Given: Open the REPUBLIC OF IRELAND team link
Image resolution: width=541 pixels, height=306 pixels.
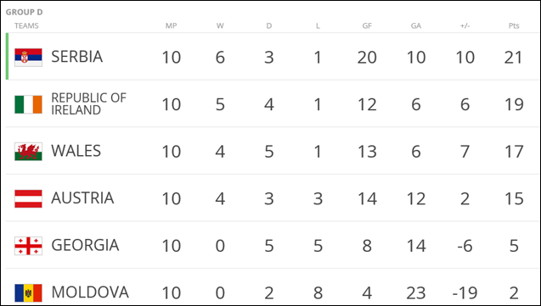Looking at the screenshot, I should [88, 104].
